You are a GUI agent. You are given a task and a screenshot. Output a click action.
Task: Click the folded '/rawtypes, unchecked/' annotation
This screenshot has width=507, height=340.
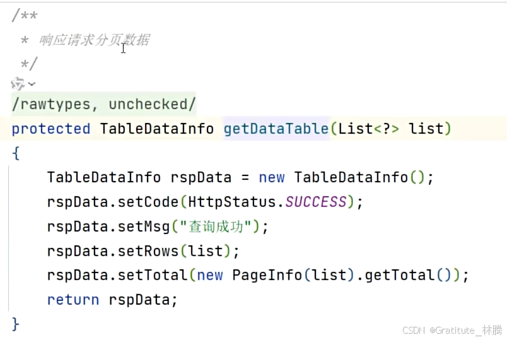[x=104, y=104]
